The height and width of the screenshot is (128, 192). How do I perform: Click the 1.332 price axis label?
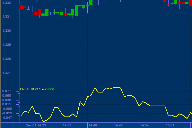(7, 3)
